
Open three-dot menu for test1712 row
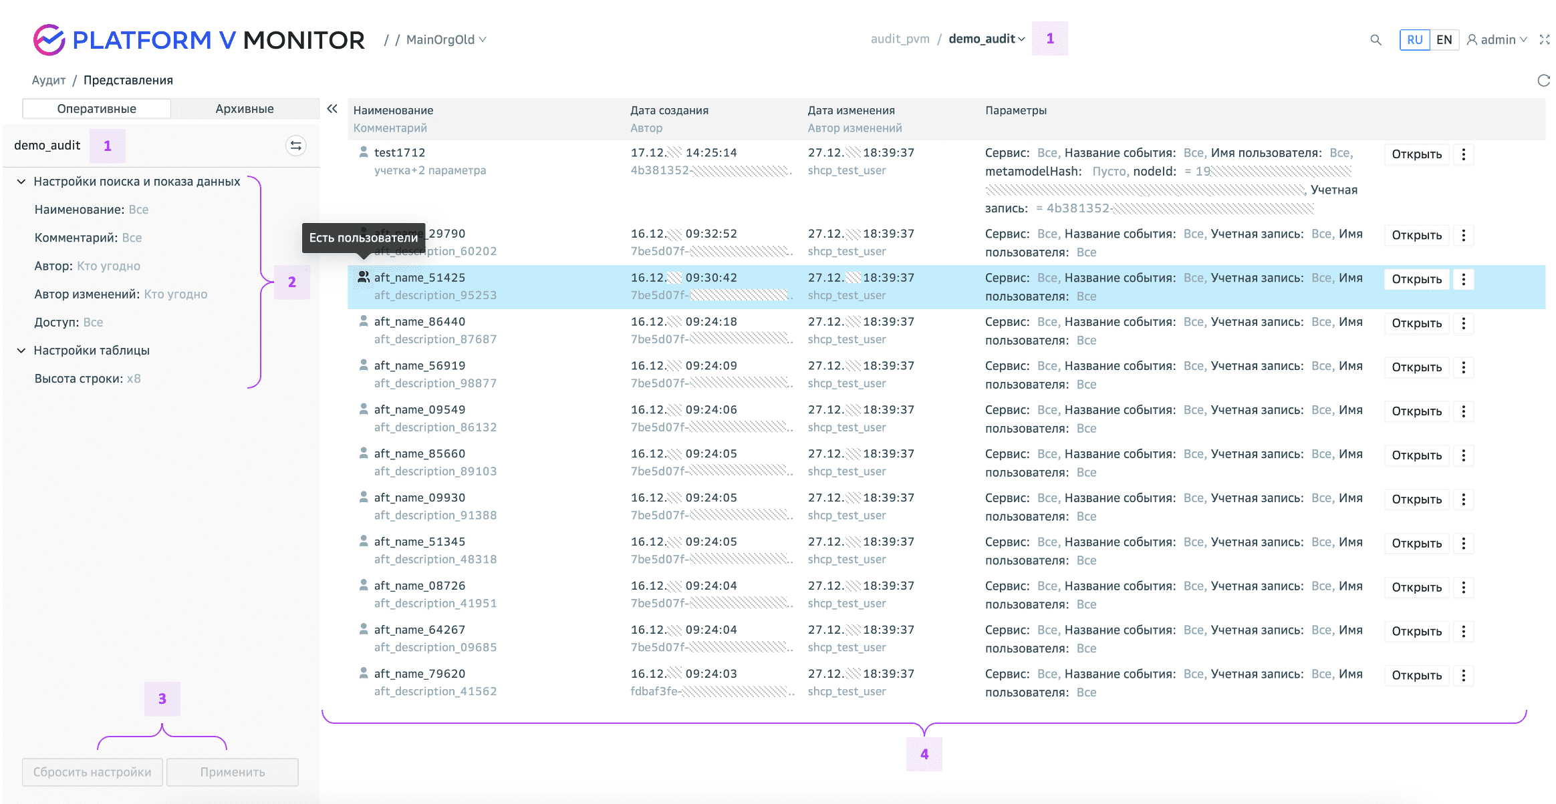(1463, 154)
